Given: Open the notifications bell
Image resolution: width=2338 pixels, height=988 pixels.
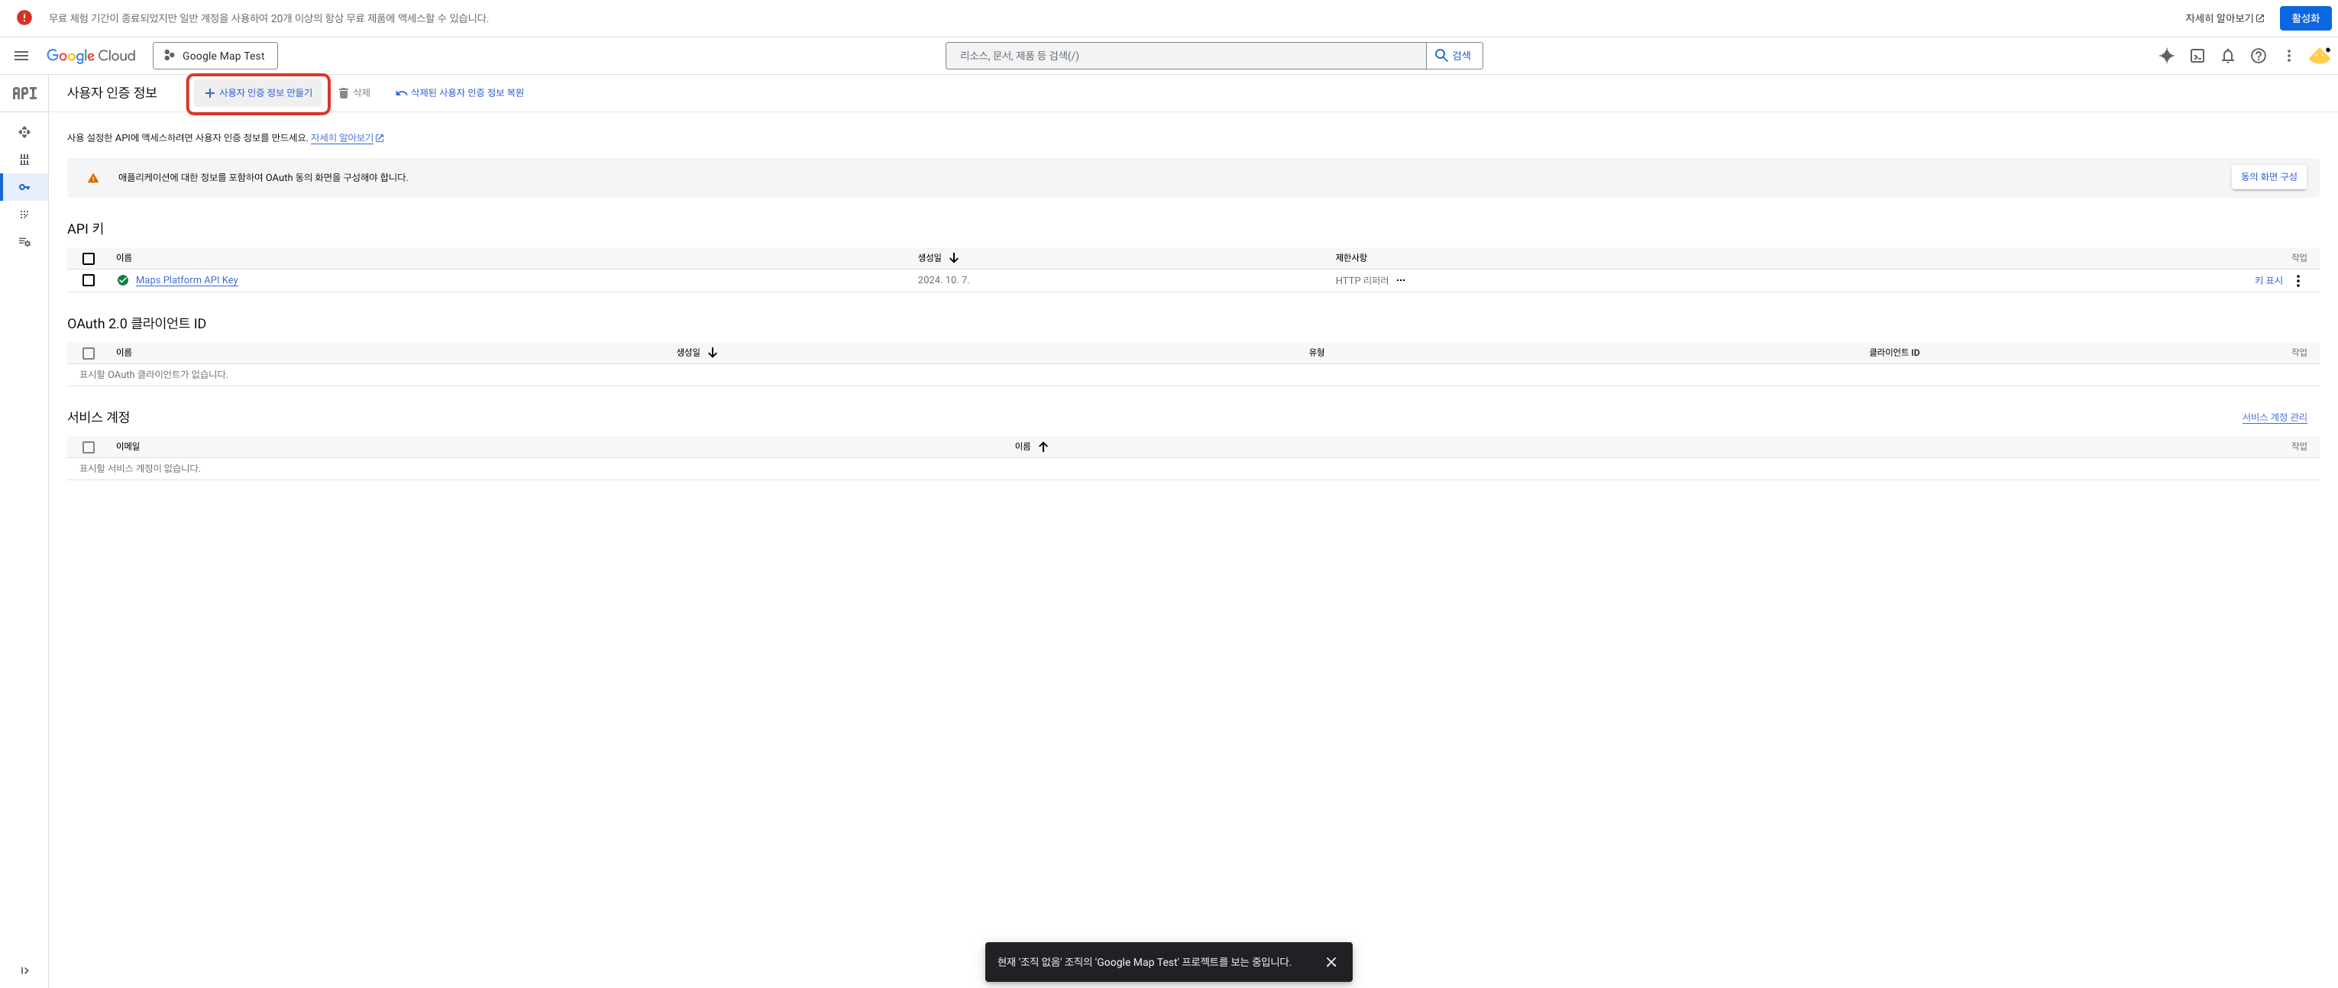Looking at the screenshot, I should click(2227, 55).
